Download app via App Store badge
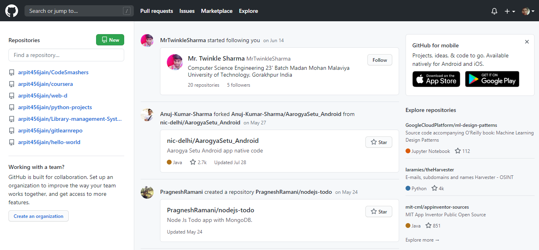The height and width of the screenshot is (250, 539). point(436,79)
